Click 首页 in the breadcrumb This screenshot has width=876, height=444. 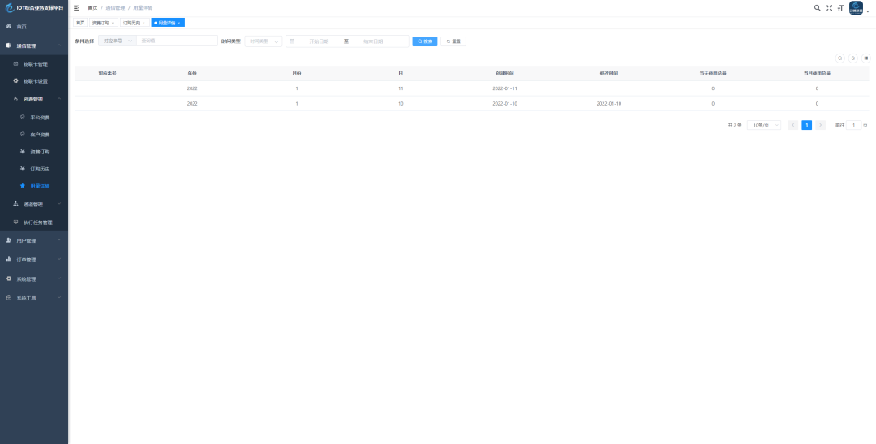click(x=92, y=8)
